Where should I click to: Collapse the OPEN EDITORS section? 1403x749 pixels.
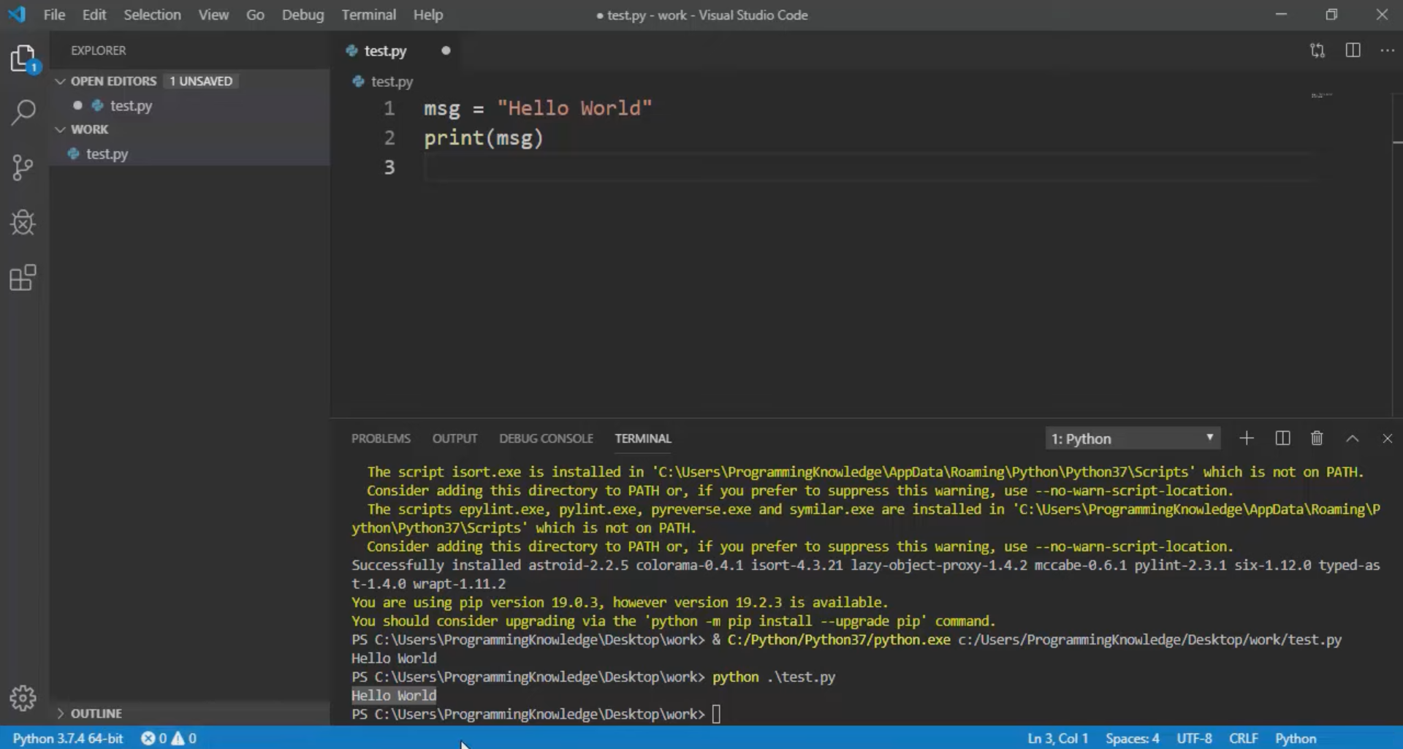[x=60, y=81]
